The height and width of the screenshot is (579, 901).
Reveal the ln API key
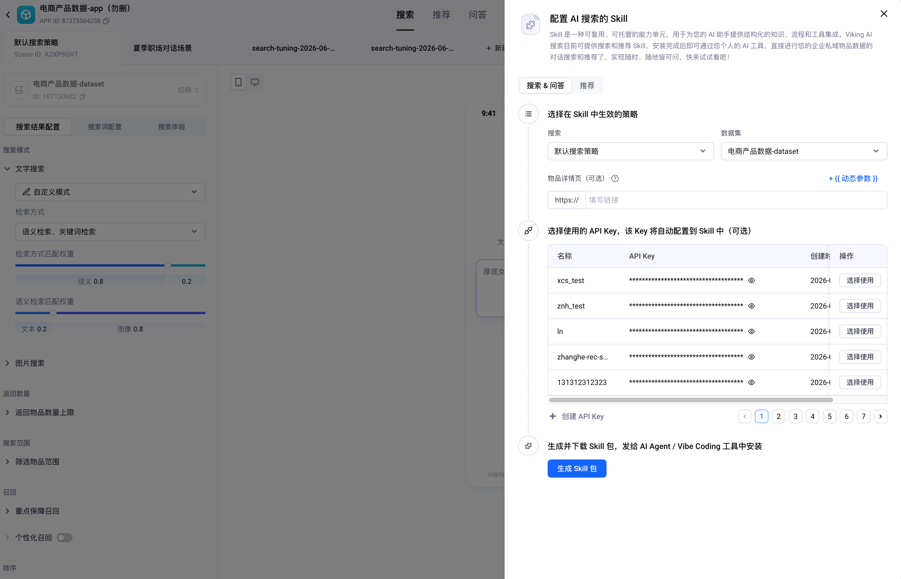[751, 331]
